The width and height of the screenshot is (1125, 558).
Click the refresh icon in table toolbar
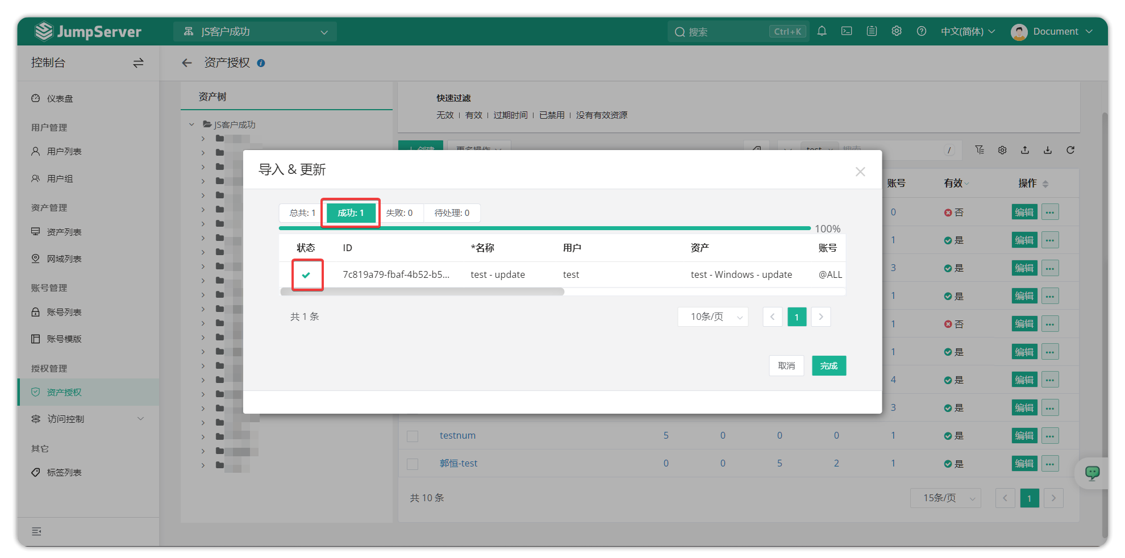click(1070, 150)
